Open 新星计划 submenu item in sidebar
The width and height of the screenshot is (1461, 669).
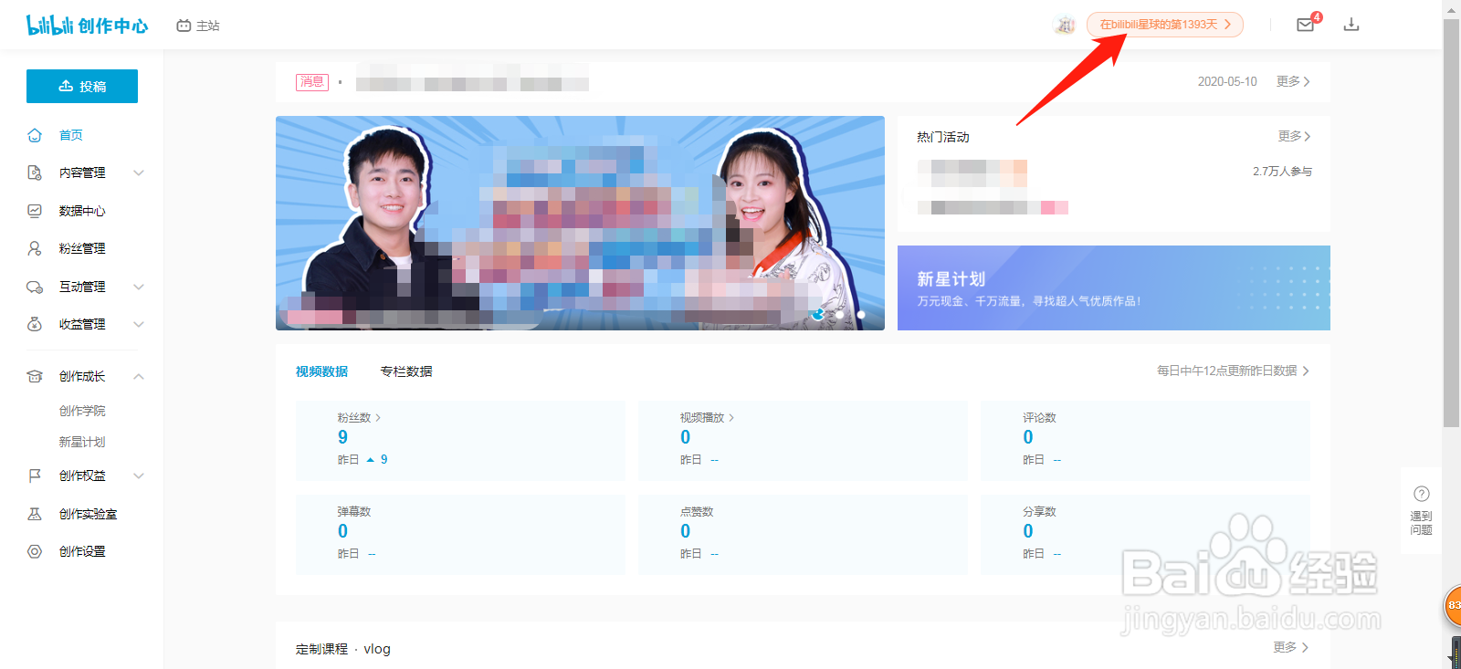point(82,442)
